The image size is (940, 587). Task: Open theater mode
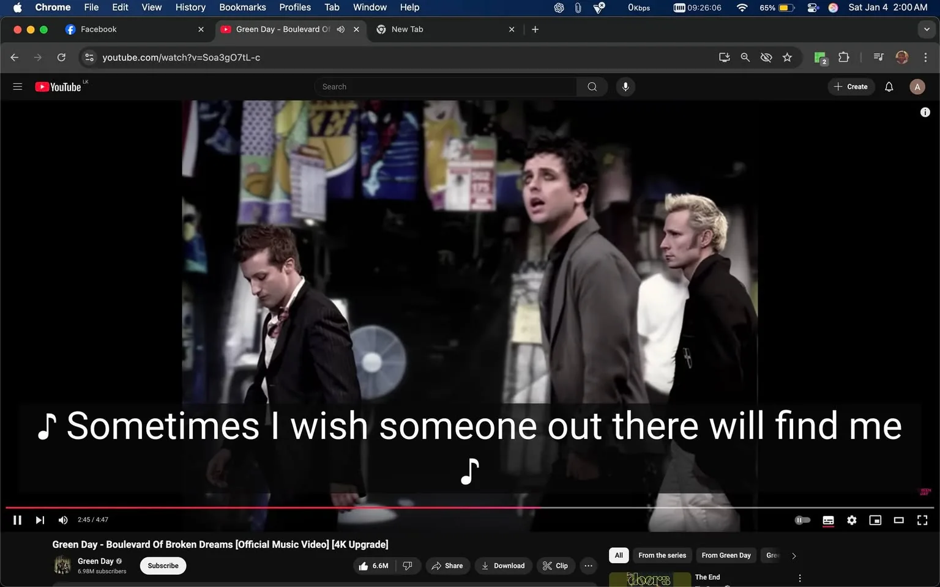898,520
